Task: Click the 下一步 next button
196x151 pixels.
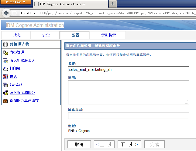Action: click(129, 144)
